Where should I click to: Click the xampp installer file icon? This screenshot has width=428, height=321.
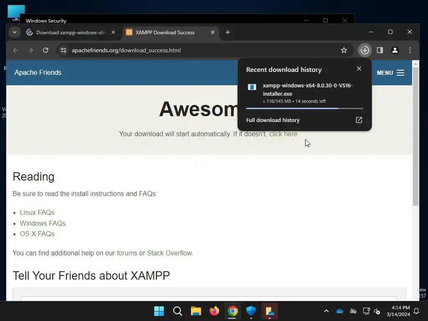[252, 87]
